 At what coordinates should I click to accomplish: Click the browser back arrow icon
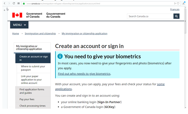4,3
